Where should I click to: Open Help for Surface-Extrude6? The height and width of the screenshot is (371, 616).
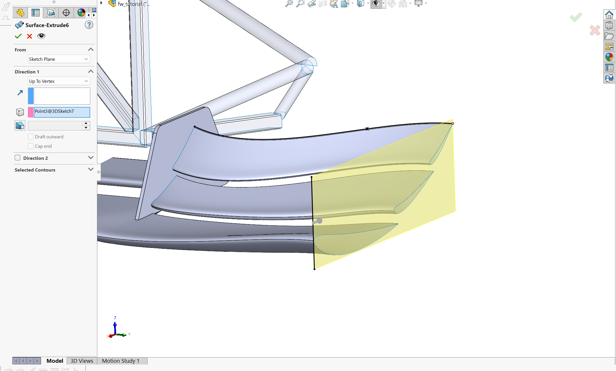coord(89,25)
